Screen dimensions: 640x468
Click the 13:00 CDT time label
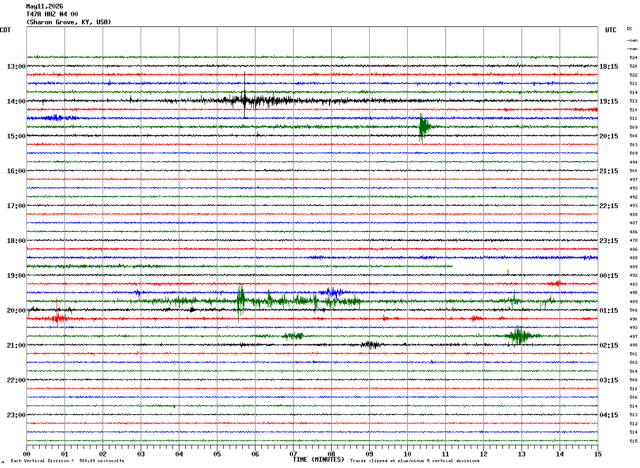click(16, 67)
